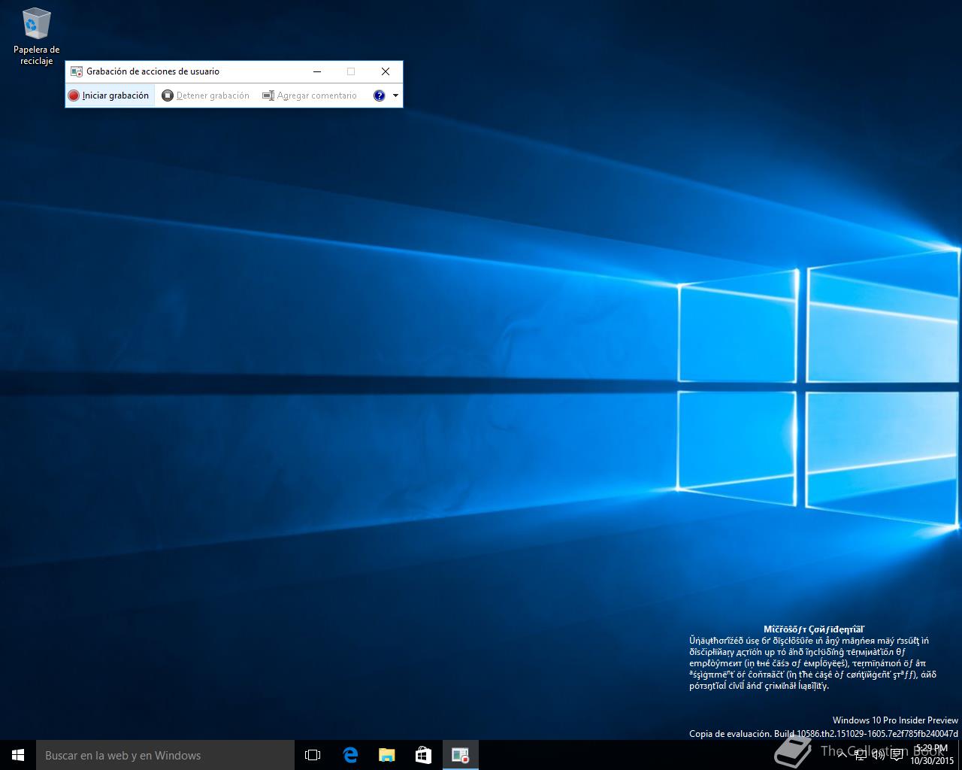Click Iniciar grabación to start recording
This screenshot has height=770, width=962.
[x=109, y=95]
